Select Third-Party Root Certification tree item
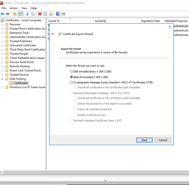The height and width of the screenshot is (185, 189). (27, 50)
